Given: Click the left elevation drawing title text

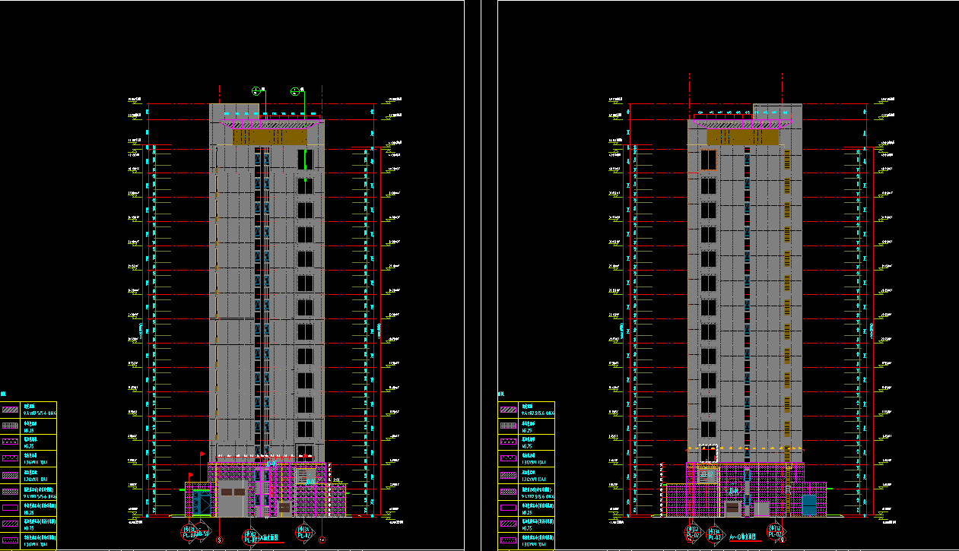Looking at the screenshot, I should pyautogui.click(x=268, y=537).
